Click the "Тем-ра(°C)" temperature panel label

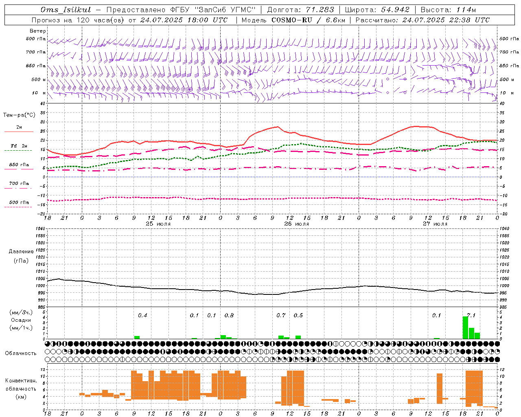tap(20, 115)
